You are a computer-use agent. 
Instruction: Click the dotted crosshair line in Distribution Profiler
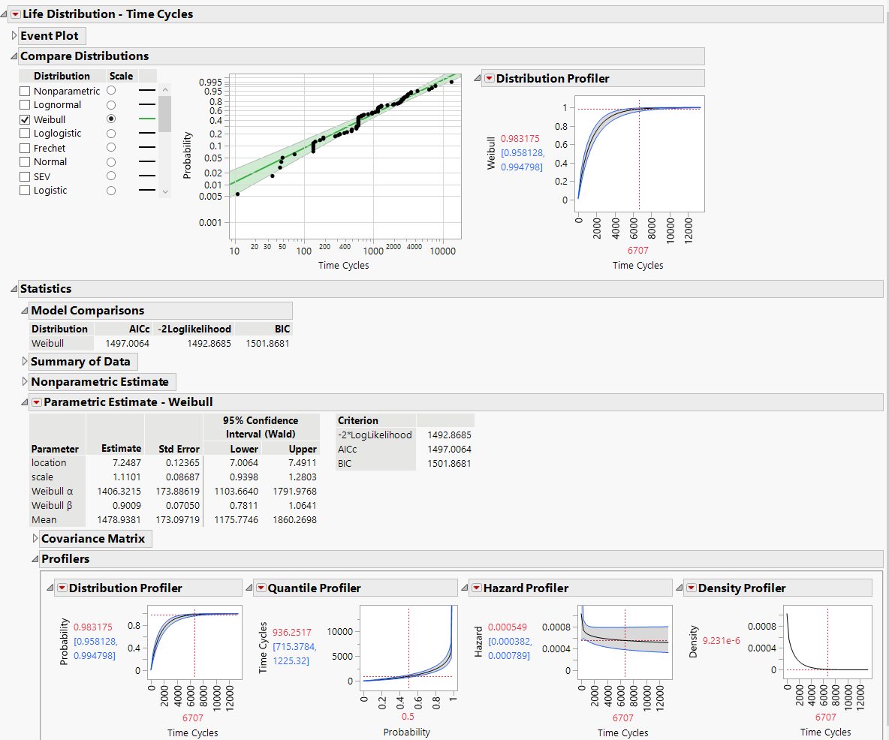pyautogui.click(x=640, y=154)
